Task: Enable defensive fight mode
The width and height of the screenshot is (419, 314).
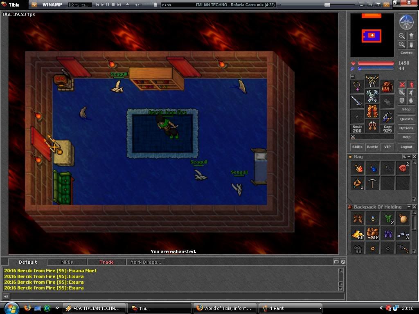Action: pos(402,101)
